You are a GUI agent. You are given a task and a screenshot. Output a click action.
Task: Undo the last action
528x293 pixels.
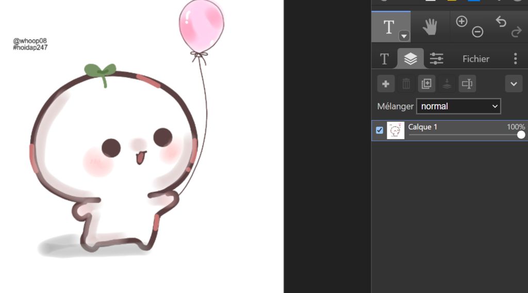[501, 22]
